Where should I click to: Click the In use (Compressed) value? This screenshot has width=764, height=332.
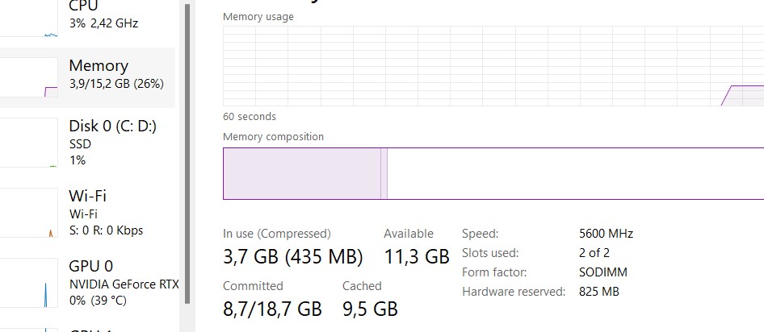(292, 257)
